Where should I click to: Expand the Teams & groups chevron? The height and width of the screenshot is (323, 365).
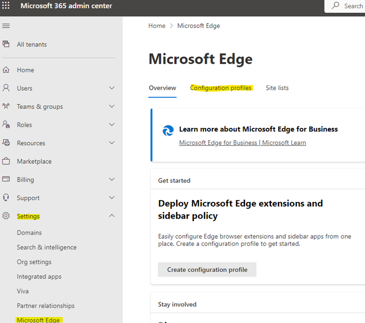click(112, 107)
